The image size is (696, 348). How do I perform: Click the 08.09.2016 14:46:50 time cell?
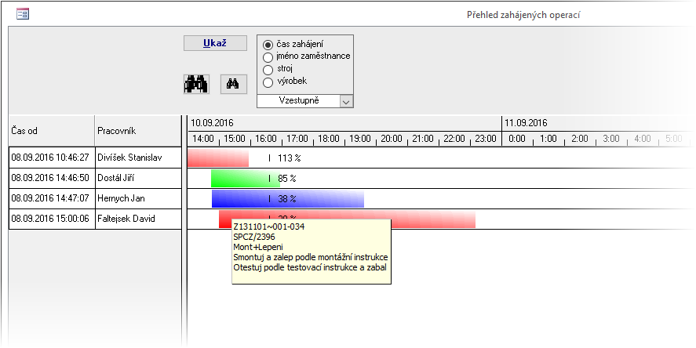click(51, 179)
